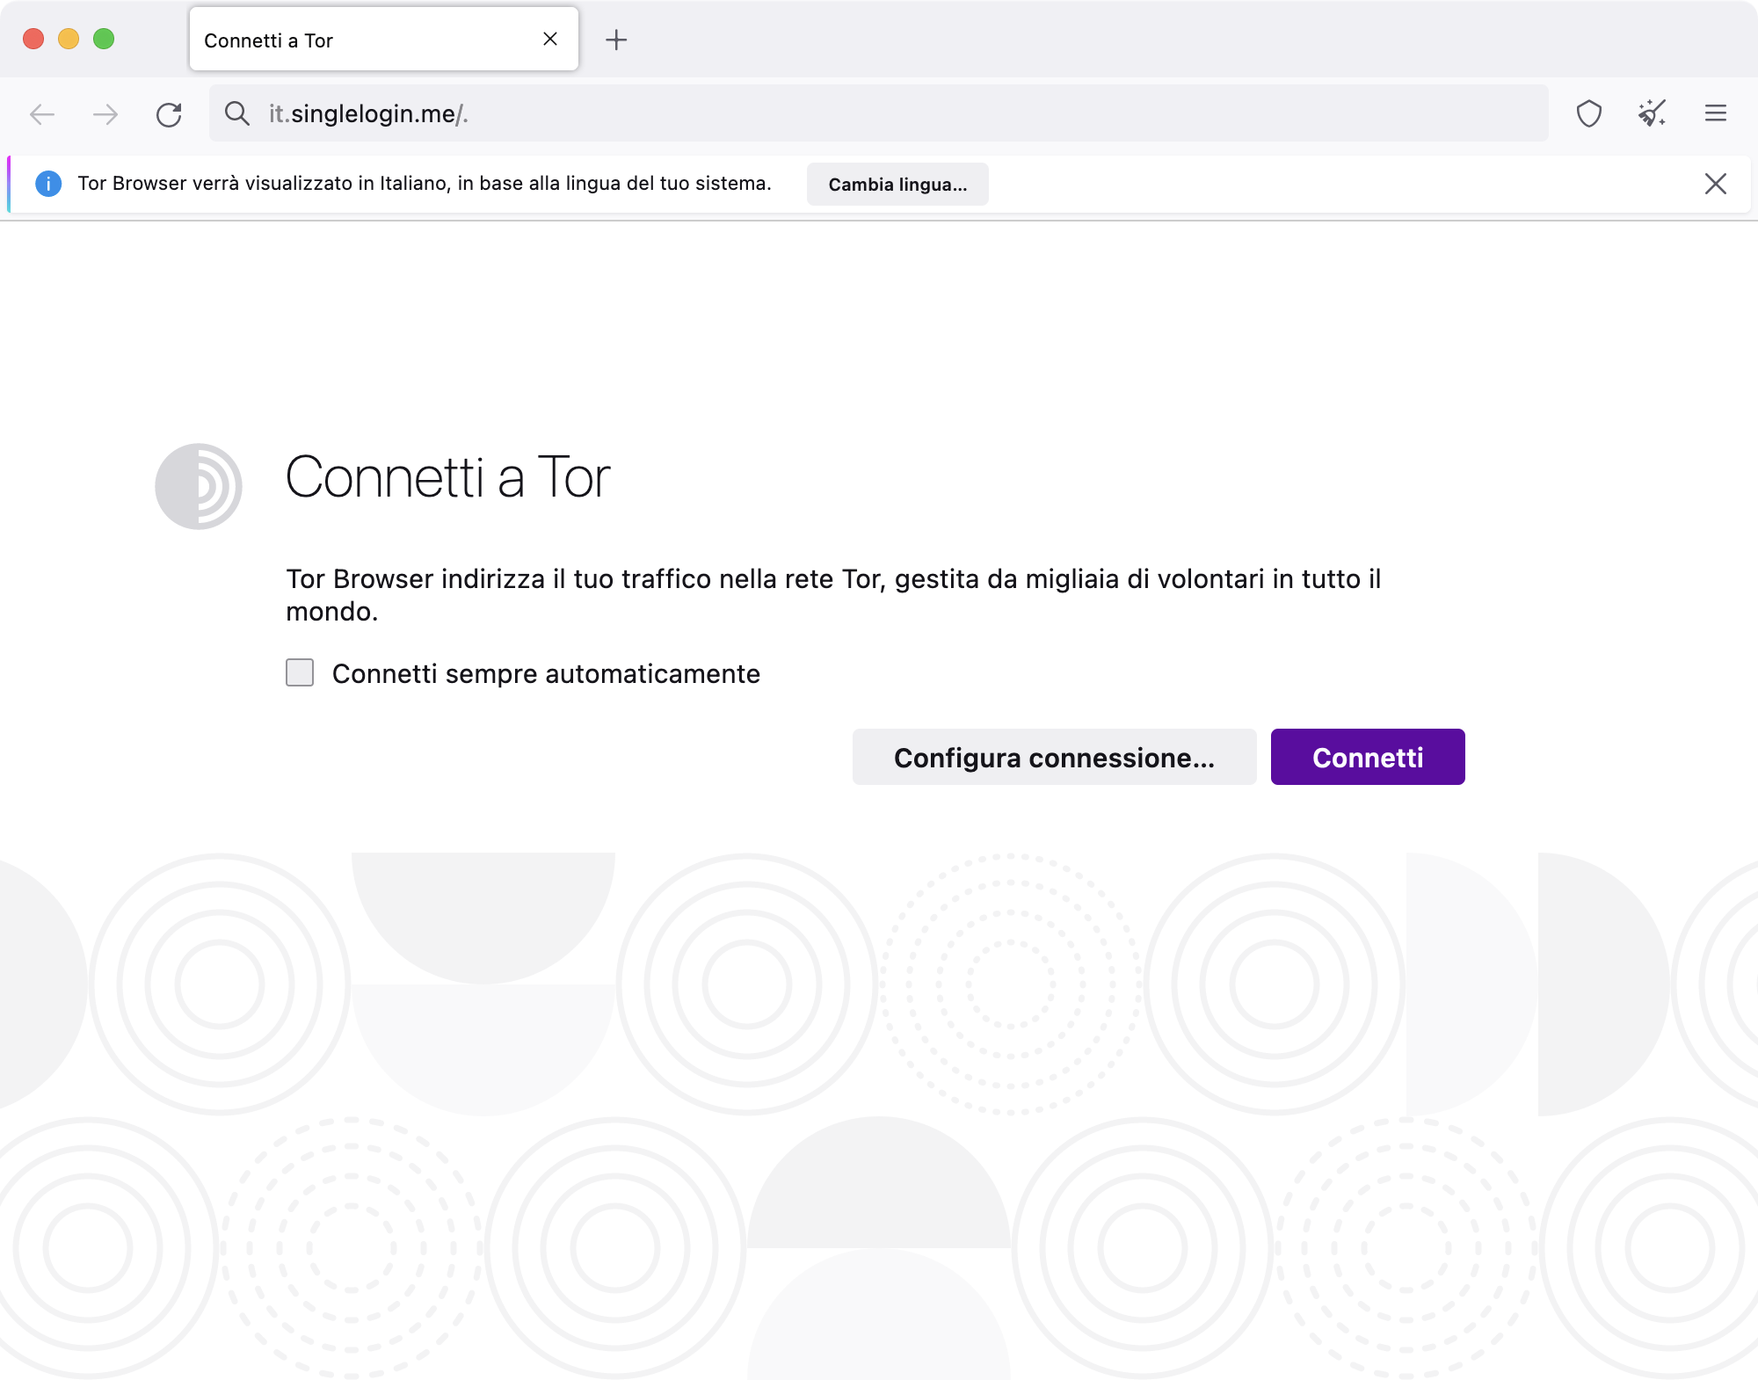Viewport: 1758px width, 1380px height.
Task: Click the blue info icon in the notification bar
Action: [48, 184]
